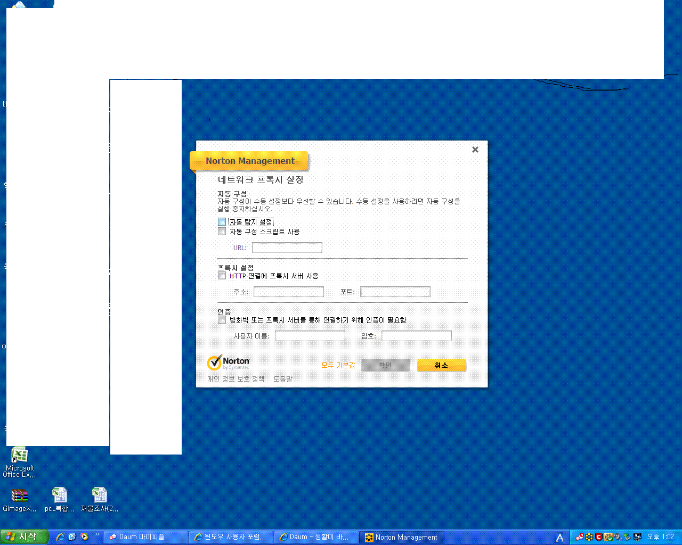Screen dimensions: 682x545
Task: Click the second Quick Launch icon
Action: [72, 537]
